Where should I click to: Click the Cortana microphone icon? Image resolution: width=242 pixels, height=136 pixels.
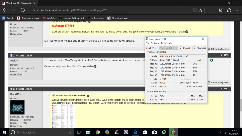pyautogui.click(x=70, y=132)
